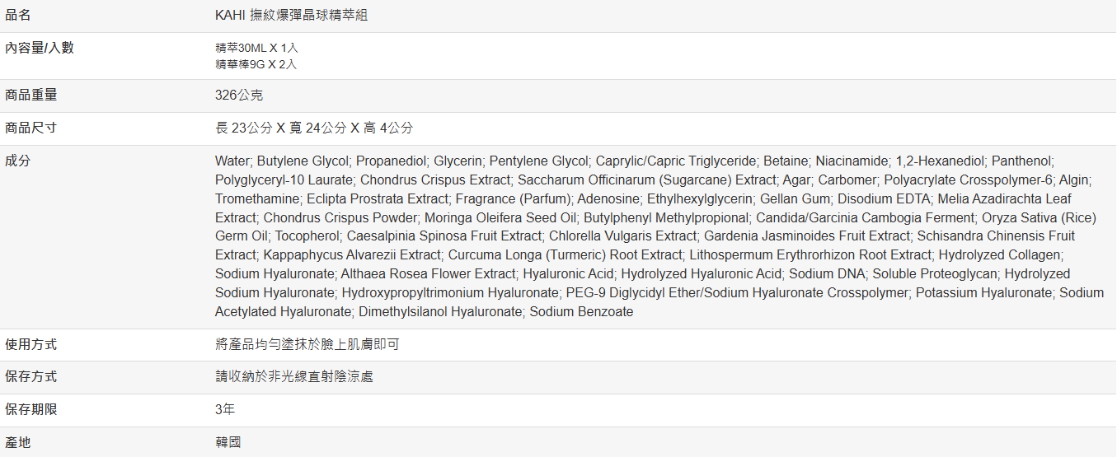Click Sodium Benzoate at ingredients end
This screenshot has height=457, width=1117.
(x=581, y=311)
